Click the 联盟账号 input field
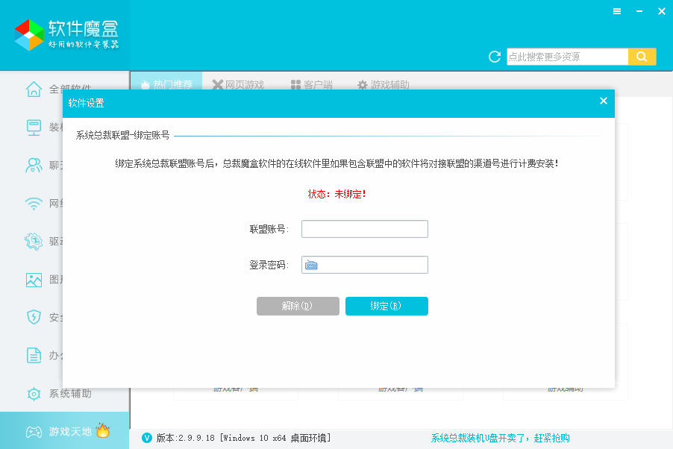 (x=365, y=229)
